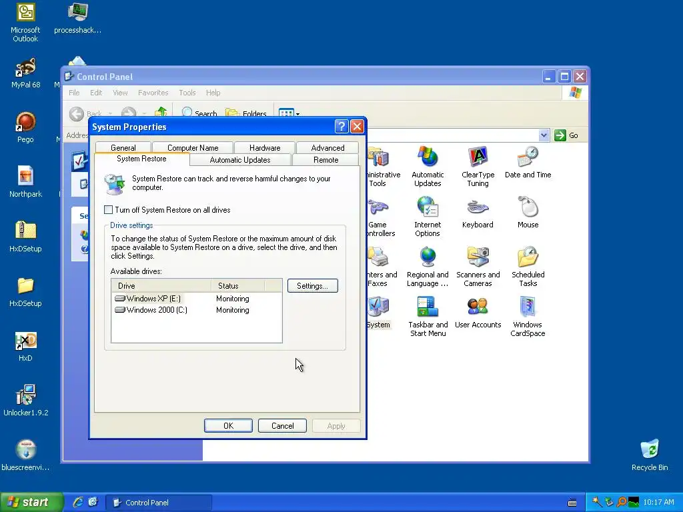Screen dimensions: 683x512
Task: Click the help question mark button in System Properties
Action: pos(341,127)
